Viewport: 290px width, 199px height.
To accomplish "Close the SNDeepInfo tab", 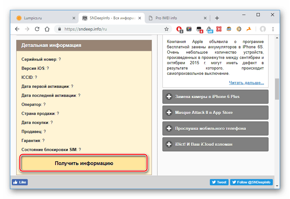I will (x=140, y=18).
